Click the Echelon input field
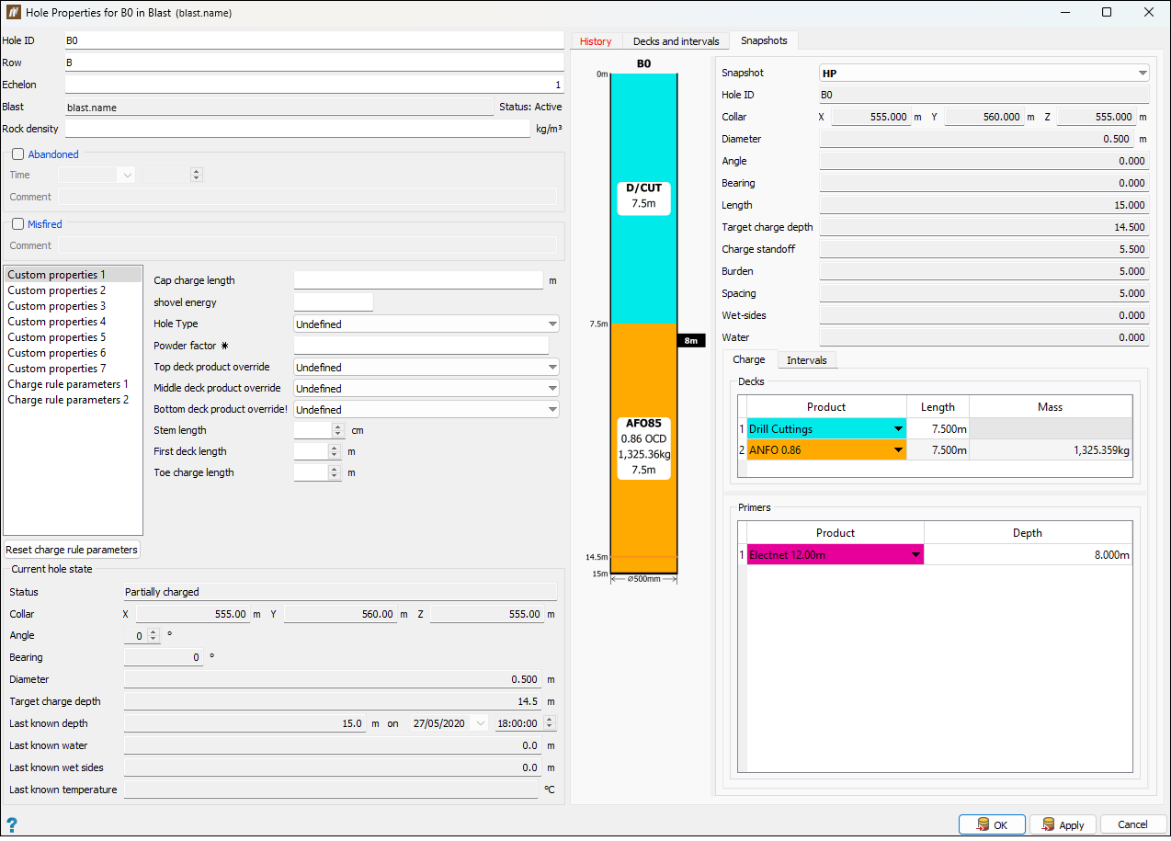The height and width of the screenshot is (841, 1171). tap(313, 85)
